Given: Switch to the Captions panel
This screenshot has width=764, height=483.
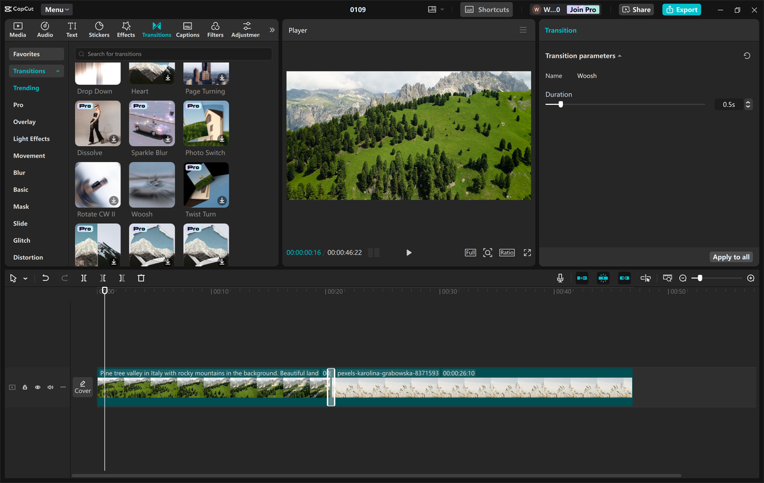Looking at the screenshot, I should tap(187, 29).
